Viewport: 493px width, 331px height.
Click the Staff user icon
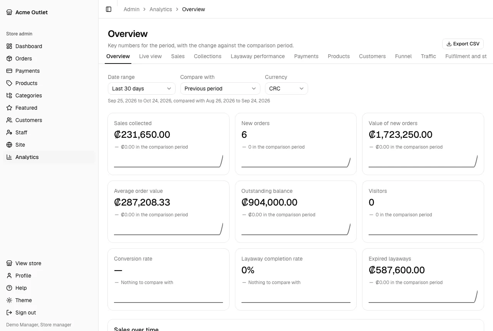(x=9, y=132)
